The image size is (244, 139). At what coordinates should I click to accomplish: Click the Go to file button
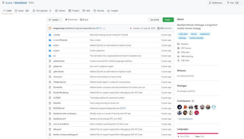(x=155, y=20)
